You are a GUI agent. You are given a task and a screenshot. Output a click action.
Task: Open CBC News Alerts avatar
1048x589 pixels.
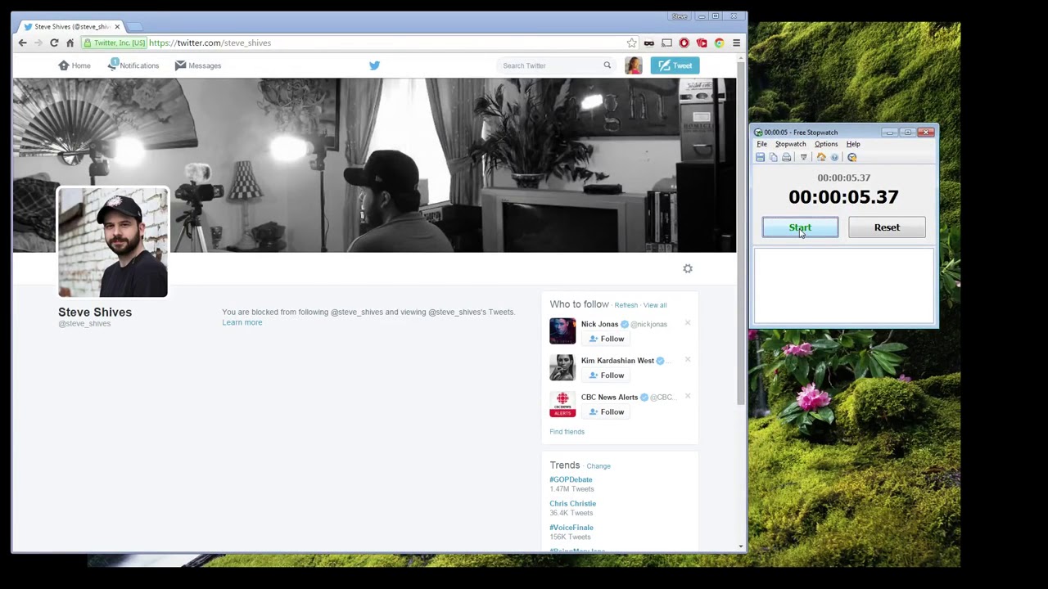[x=562, y=404]
